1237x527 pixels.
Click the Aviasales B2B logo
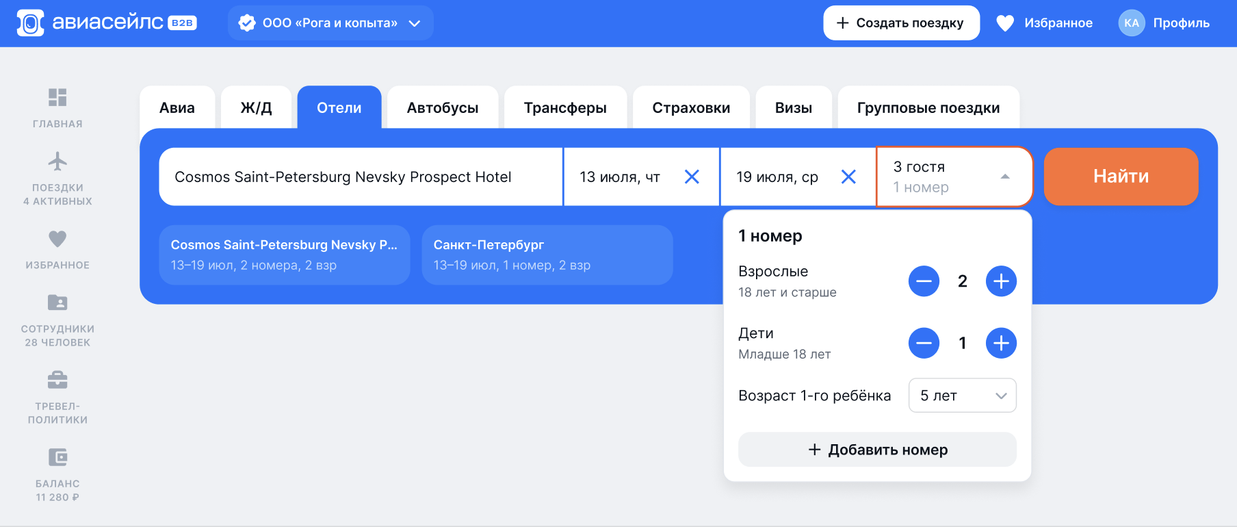pos(107,23)
